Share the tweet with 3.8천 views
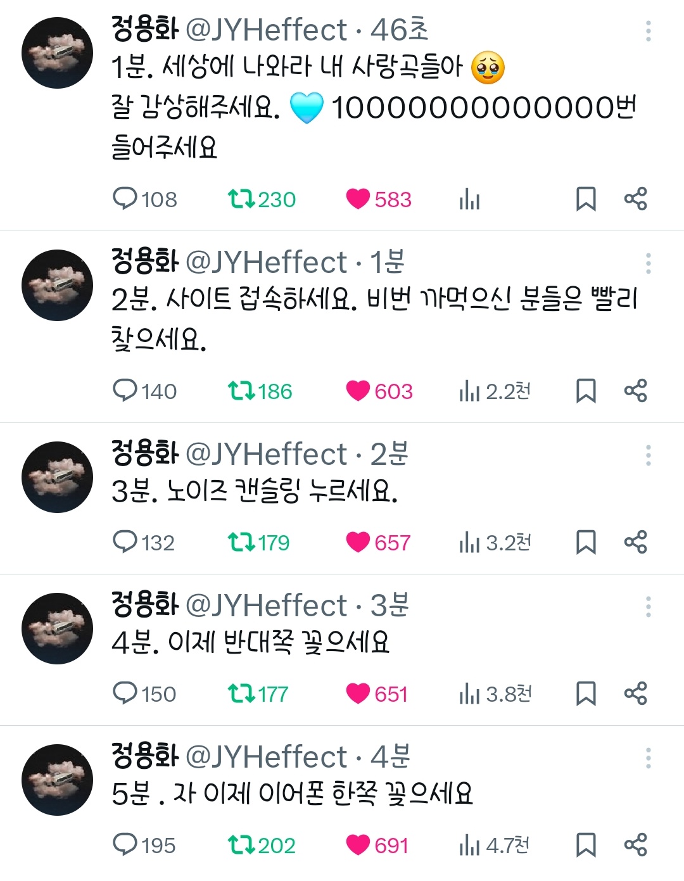The image size is (684, 881). click(x=635, y=694)
